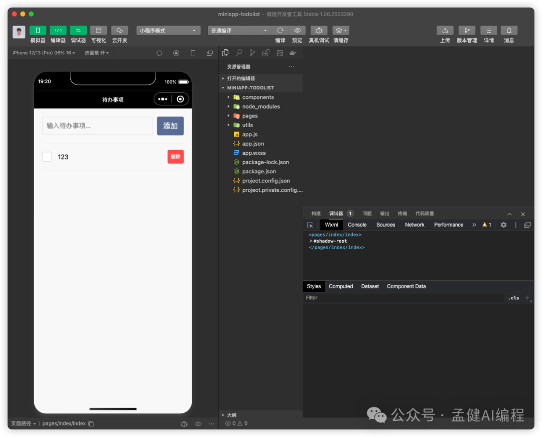
Task: Switch to the 终端 terminal tab
Action: click(402, 213)
